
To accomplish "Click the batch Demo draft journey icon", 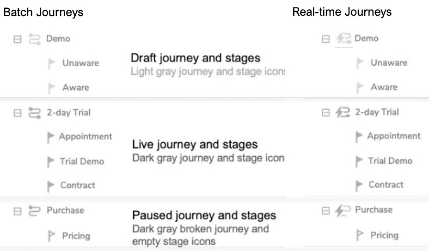I will tap(34, 39).
